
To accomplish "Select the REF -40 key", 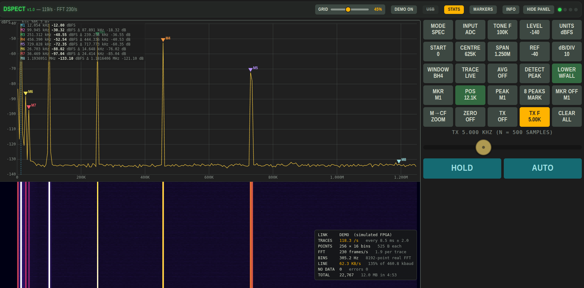I will pyautogui.click(x=534, y=51).
